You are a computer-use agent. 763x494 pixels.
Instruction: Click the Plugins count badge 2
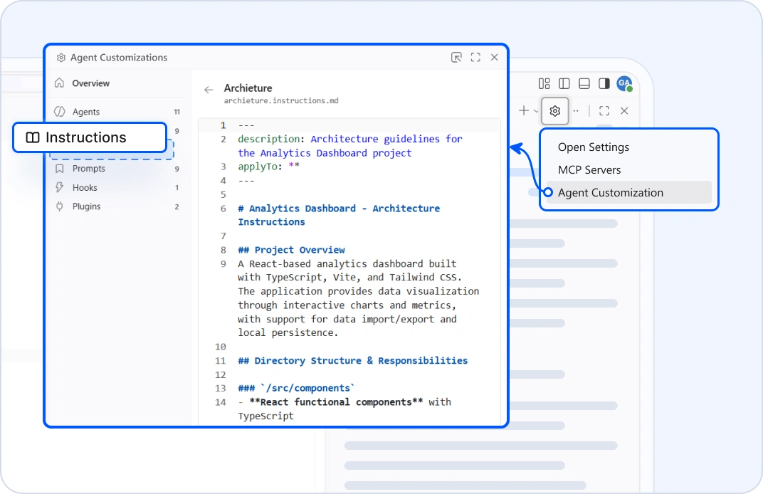(x=177, y=207)
